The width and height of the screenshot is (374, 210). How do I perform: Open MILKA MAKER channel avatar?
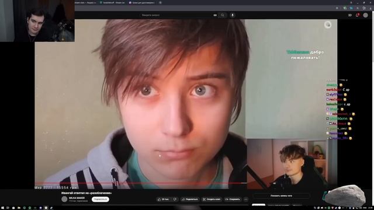click(x=64, y=199)
